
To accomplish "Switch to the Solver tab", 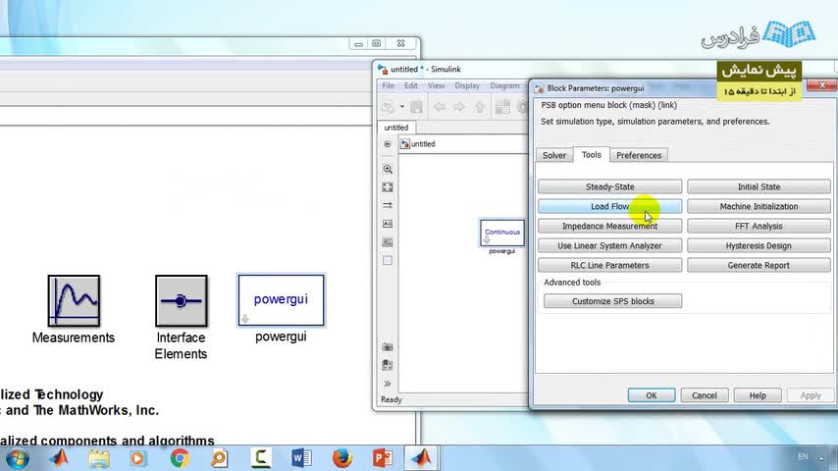I will click(554, 155).
